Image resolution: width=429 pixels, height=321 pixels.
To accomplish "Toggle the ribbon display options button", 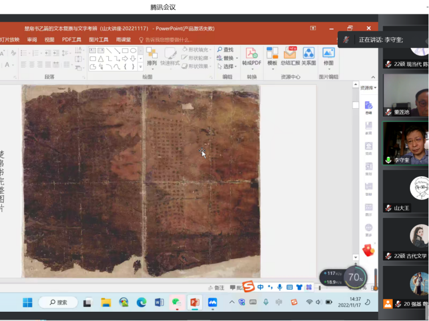I will pos(313,28).
